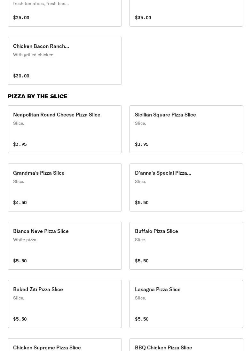The width and height of the screenshot is (251, 351).
Task: Select the Sicilian Square Pizza Slice card
Action: (186, 129)
